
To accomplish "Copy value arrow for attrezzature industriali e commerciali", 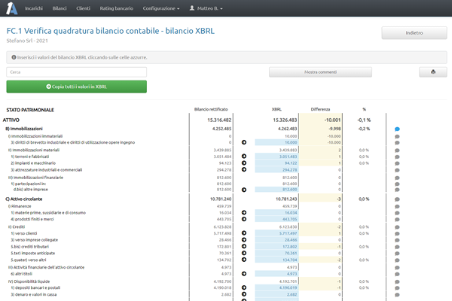I will pyautogui.click(x=244, y=169).
